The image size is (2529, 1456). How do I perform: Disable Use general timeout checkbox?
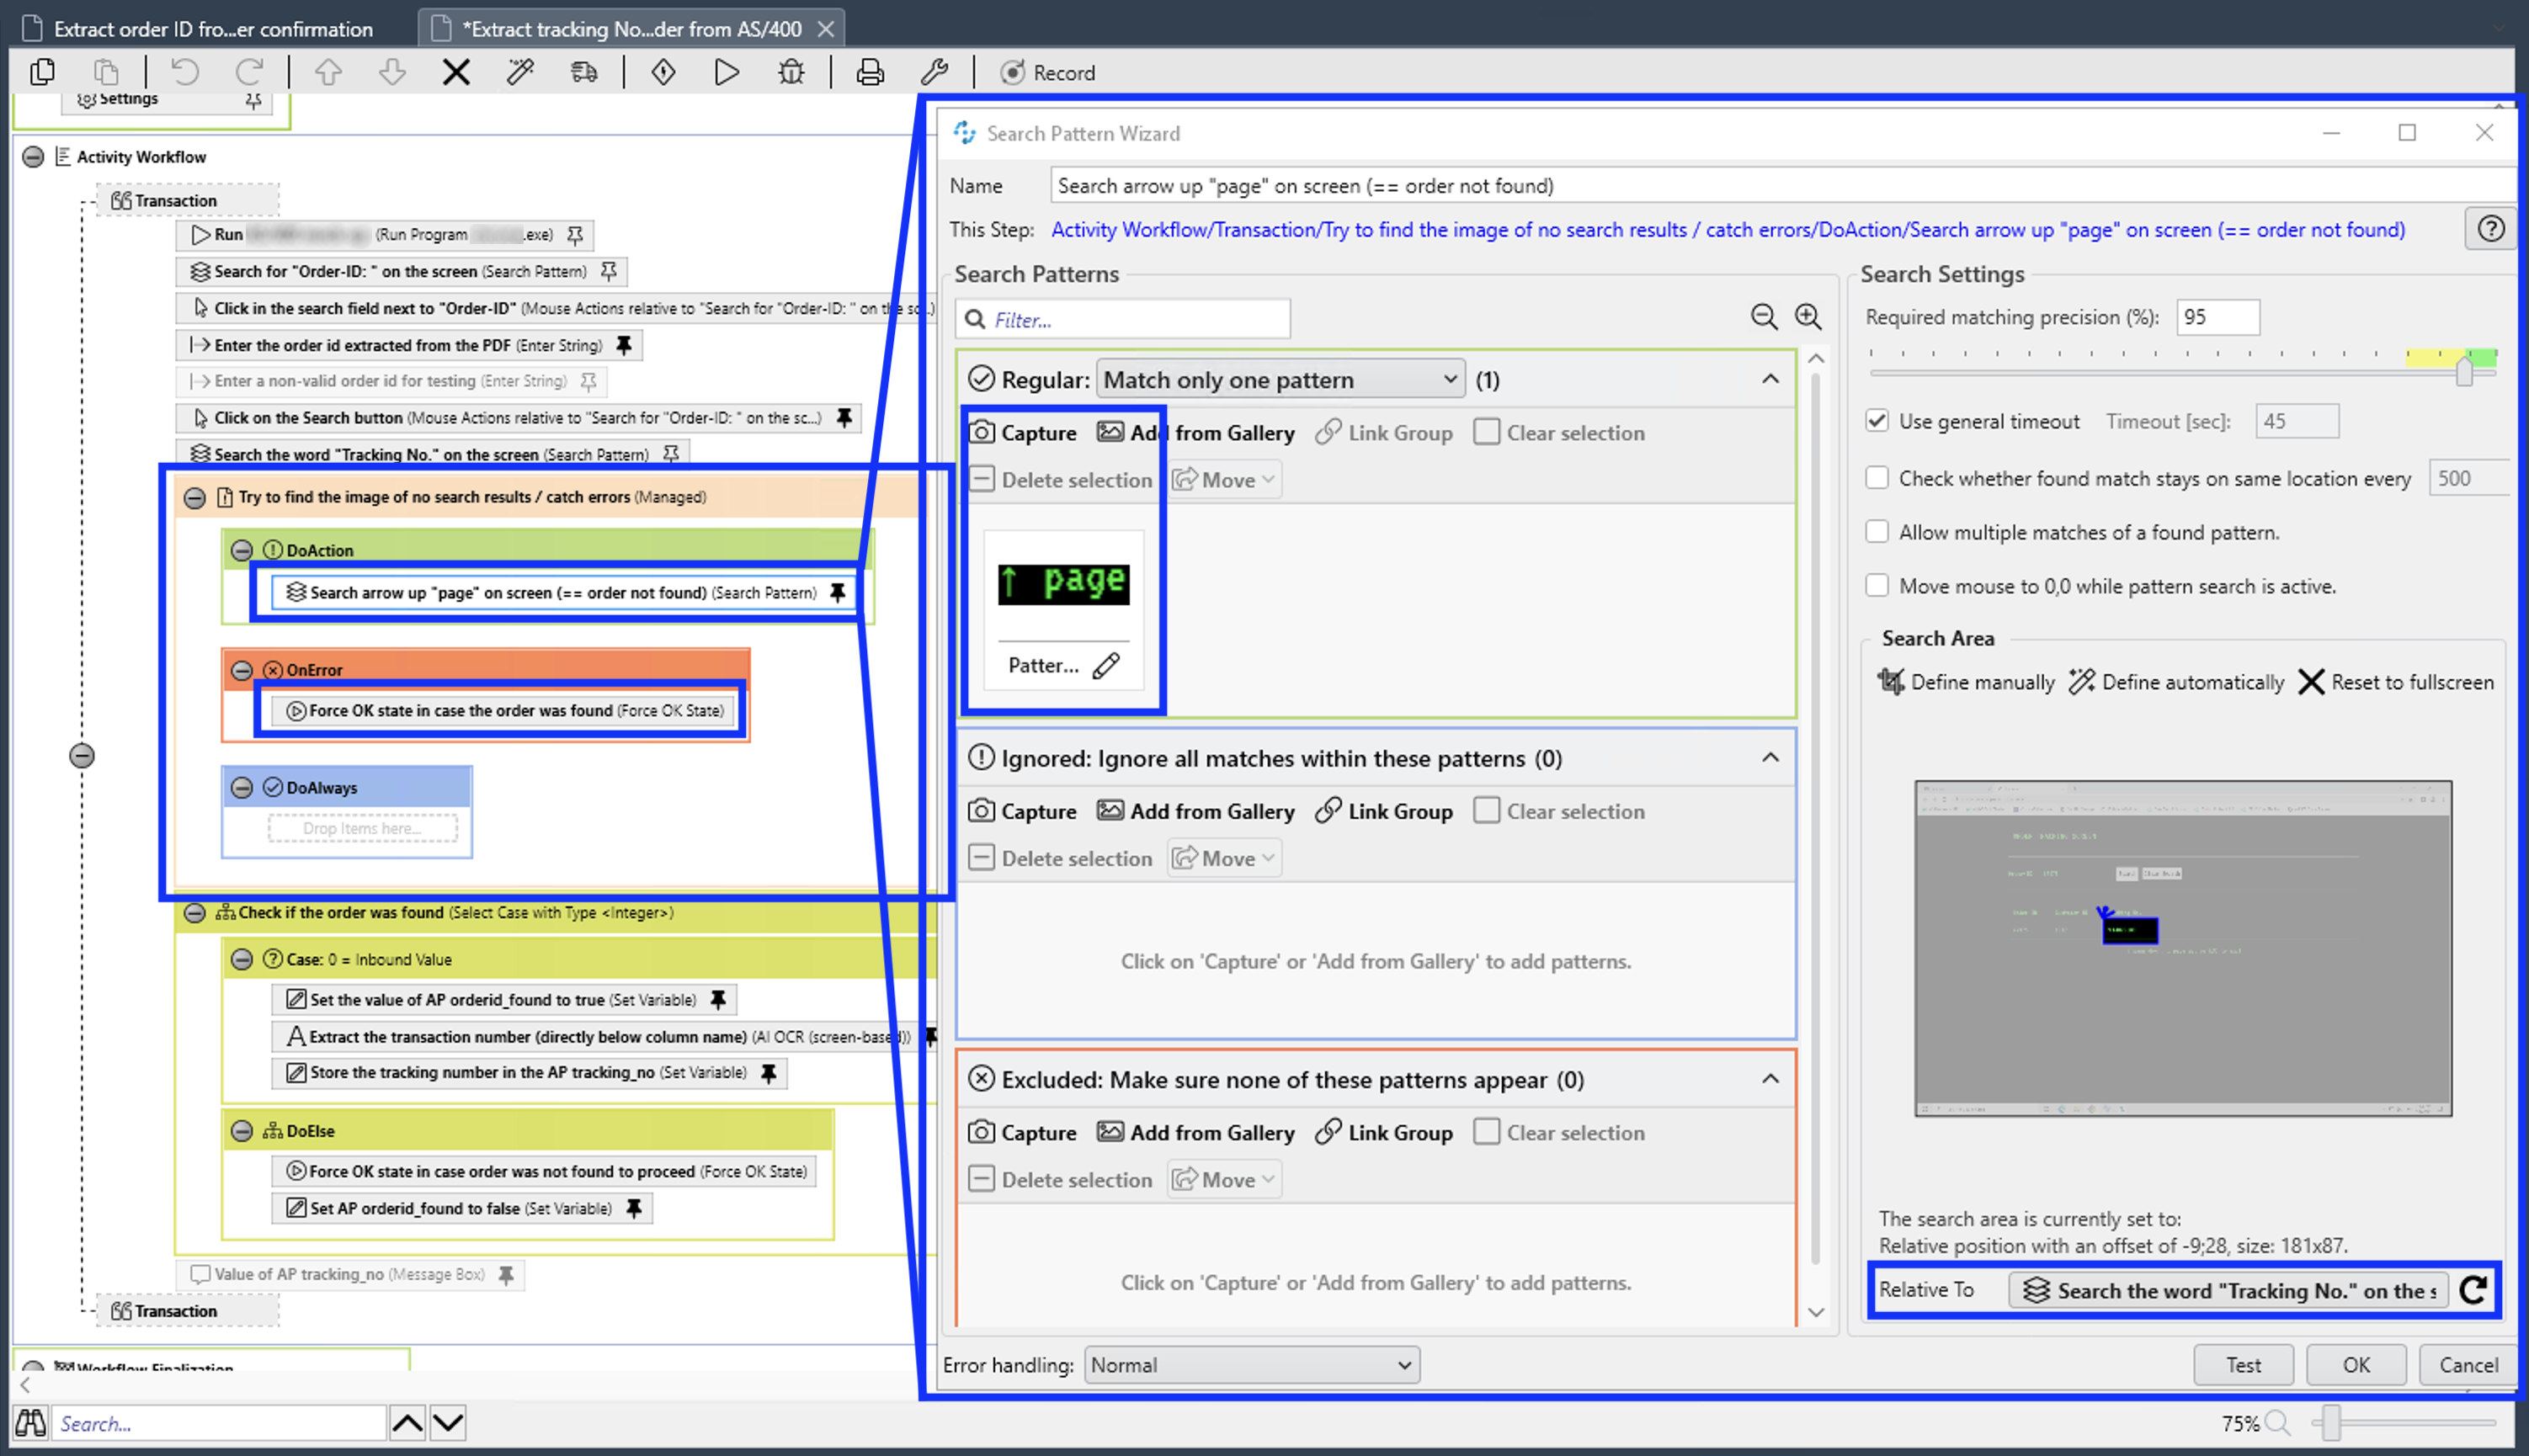click(x=1877, y=421)
